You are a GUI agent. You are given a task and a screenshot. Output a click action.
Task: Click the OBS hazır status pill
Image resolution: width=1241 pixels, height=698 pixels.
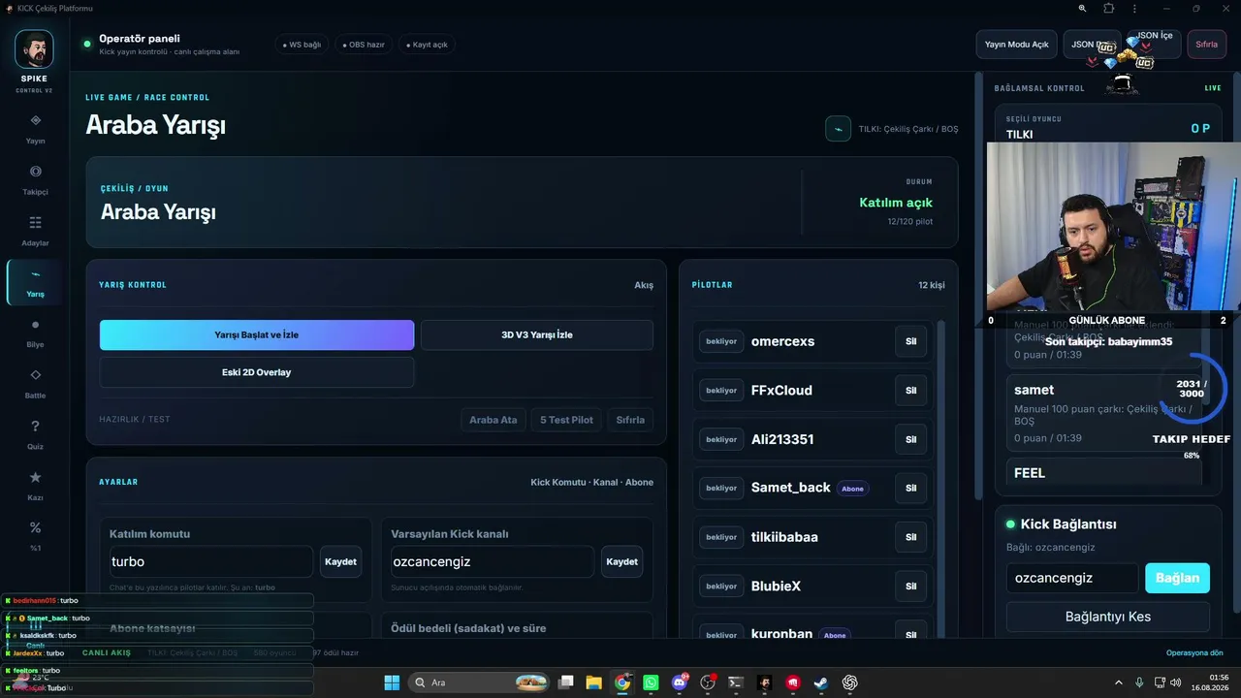364,45
